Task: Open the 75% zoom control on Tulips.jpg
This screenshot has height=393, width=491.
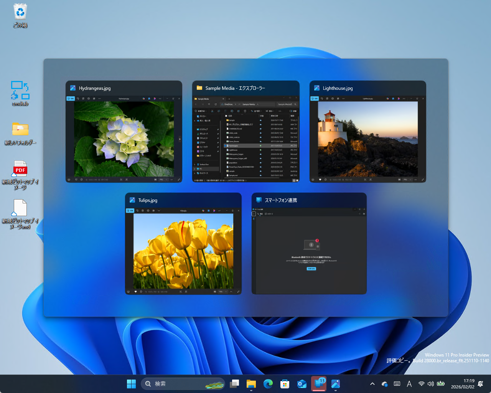Action: pyautogui.click(x=222, y=291)
